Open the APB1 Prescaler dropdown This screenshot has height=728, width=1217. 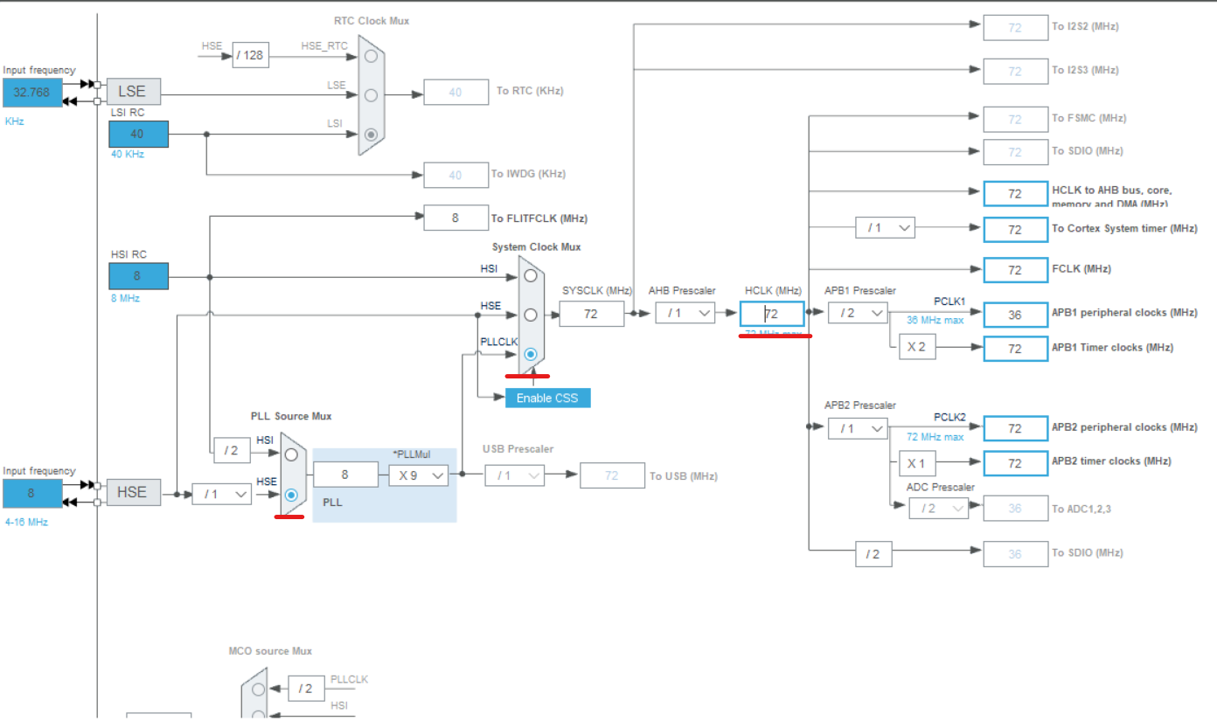pos(859,313)
